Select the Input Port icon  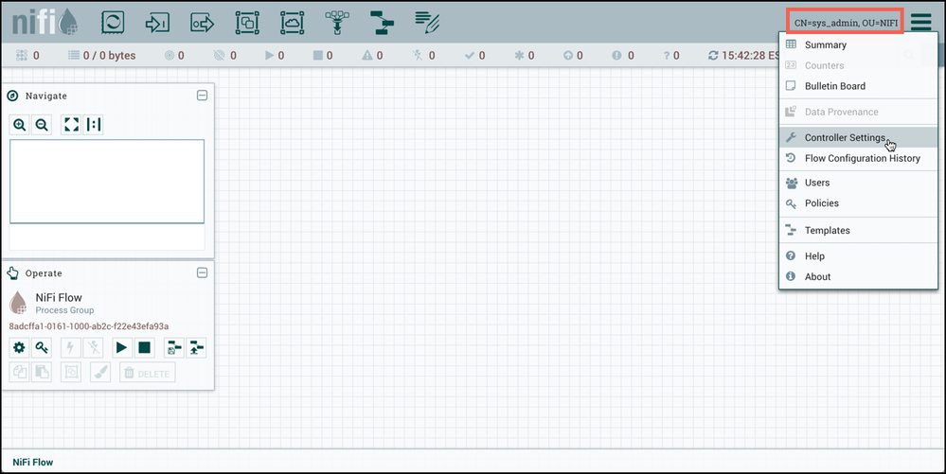(x=157, y=23)
